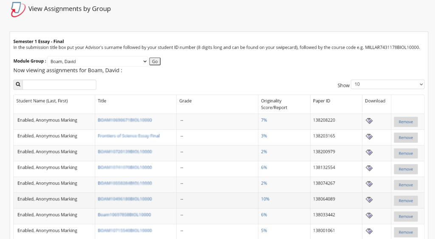Download paper 138208220 via its icon
This screenshot has height=239, width=435.
[x=369, y=121]
